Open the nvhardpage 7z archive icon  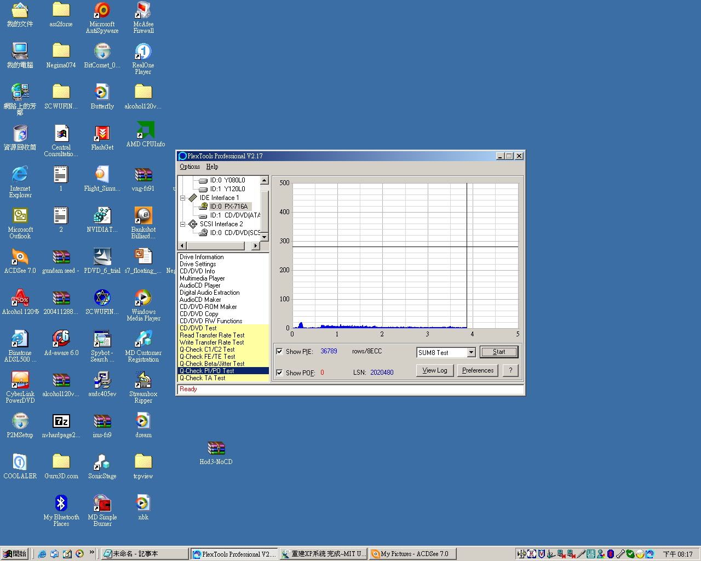61,425
